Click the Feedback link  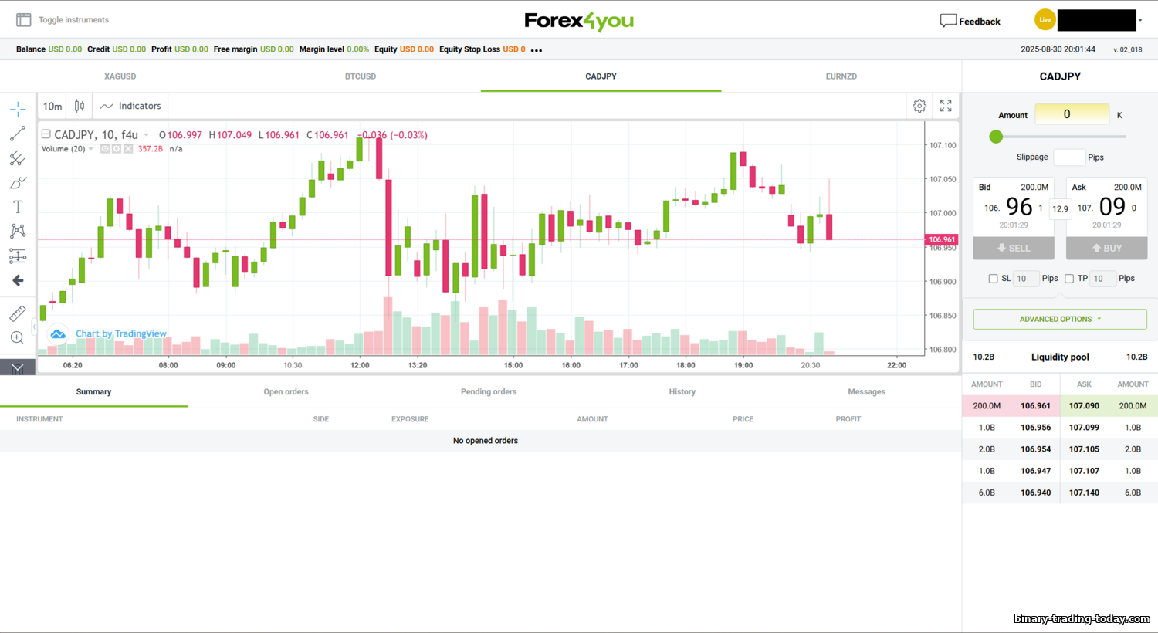pos(970,21)
